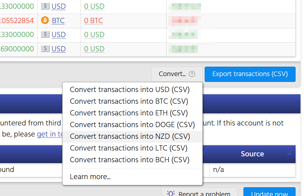
Task: Follow the BTC currency link
Action: click(58, 20)
